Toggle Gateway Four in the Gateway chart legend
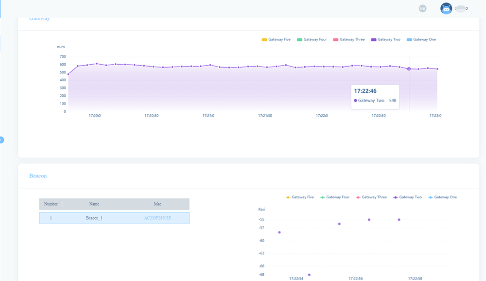The width and height of the screenshot is (486, 281). click(312, 39)
